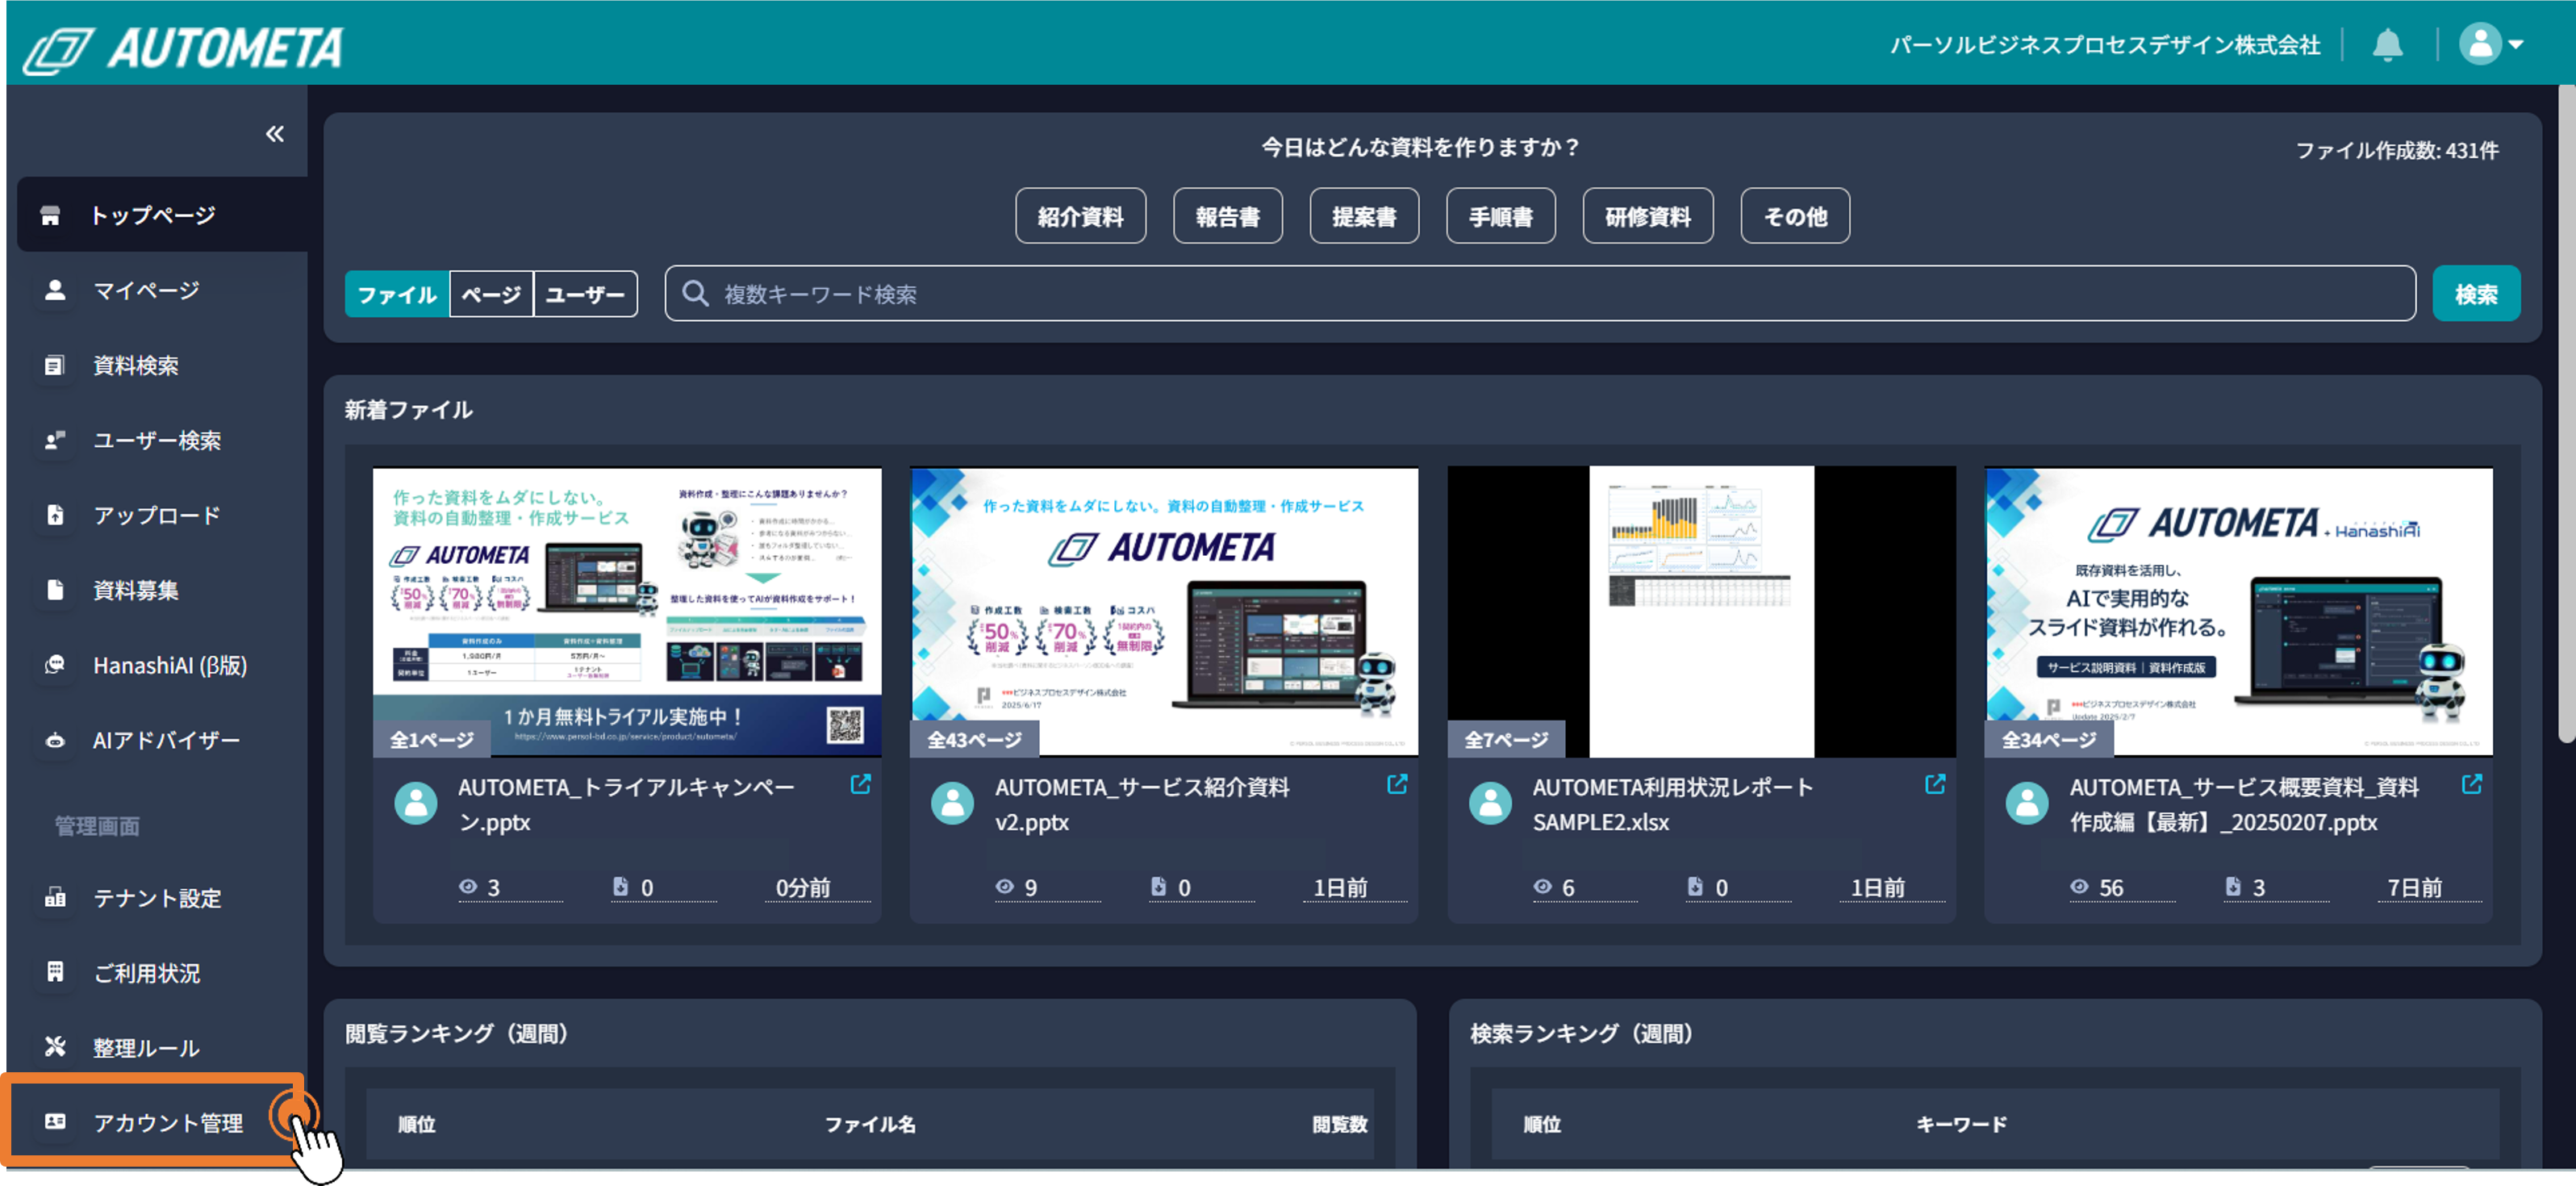The height and width of the screenshot is (1186, 2576).
Task: Click the ファイル作成数: 431件 text
Action: pyautogui.click(x=2397, y=151)
